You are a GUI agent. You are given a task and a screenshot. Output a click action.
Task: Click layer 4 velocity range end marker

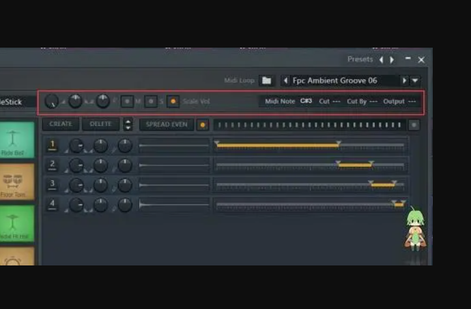pyautogui.click(x=403, y=202)
